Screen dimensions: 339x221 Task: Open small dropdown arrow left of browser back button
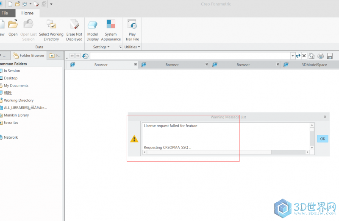click(x=67, y=58)
